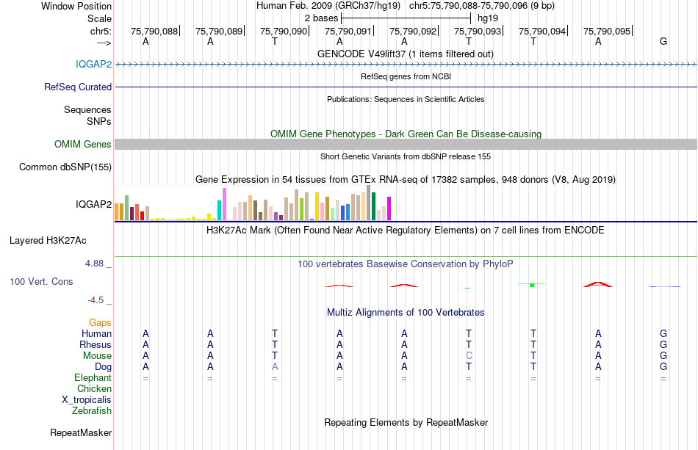The height and width of the screenshot is (450, 698).
Task: Click the dark green GTEx expression bar
Action: pyautogui.click(x=373, y=206)
